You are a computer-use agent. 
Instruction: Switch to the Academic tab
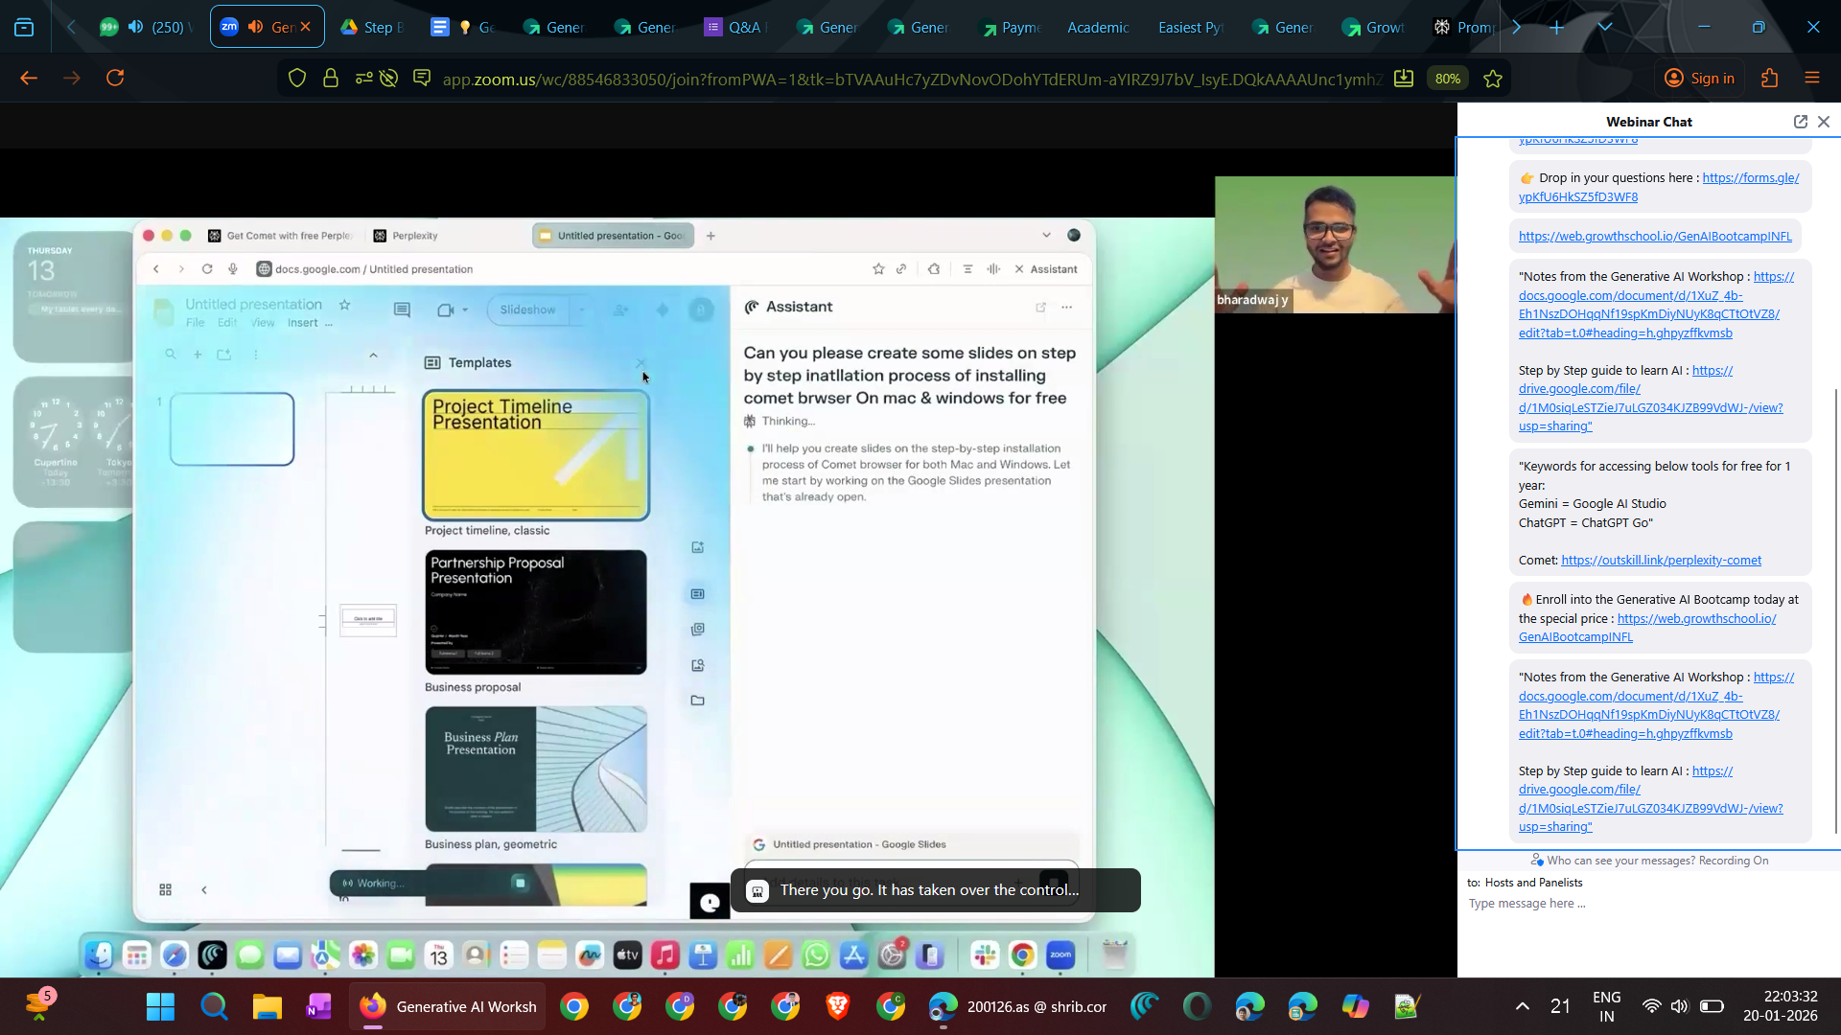[x=1099, y=27]
